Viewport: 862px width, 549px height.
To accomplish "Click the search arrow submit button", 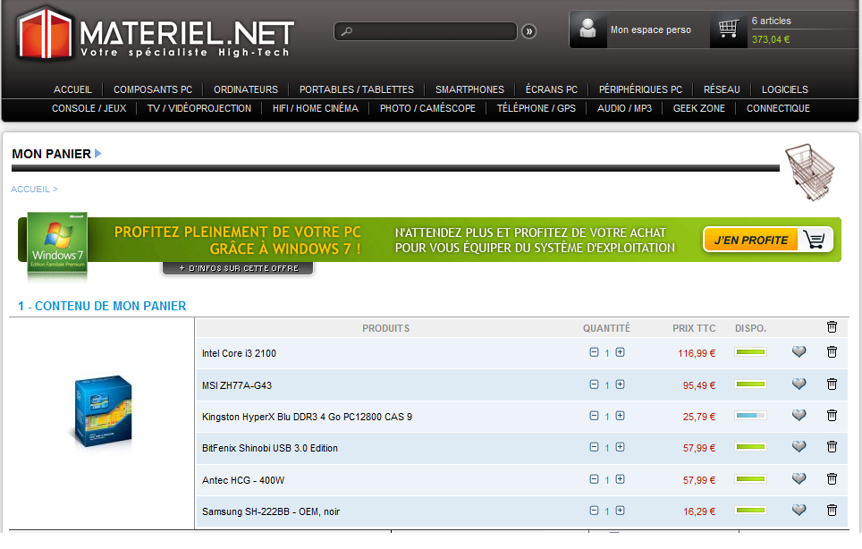I will [x=529, y=31].
